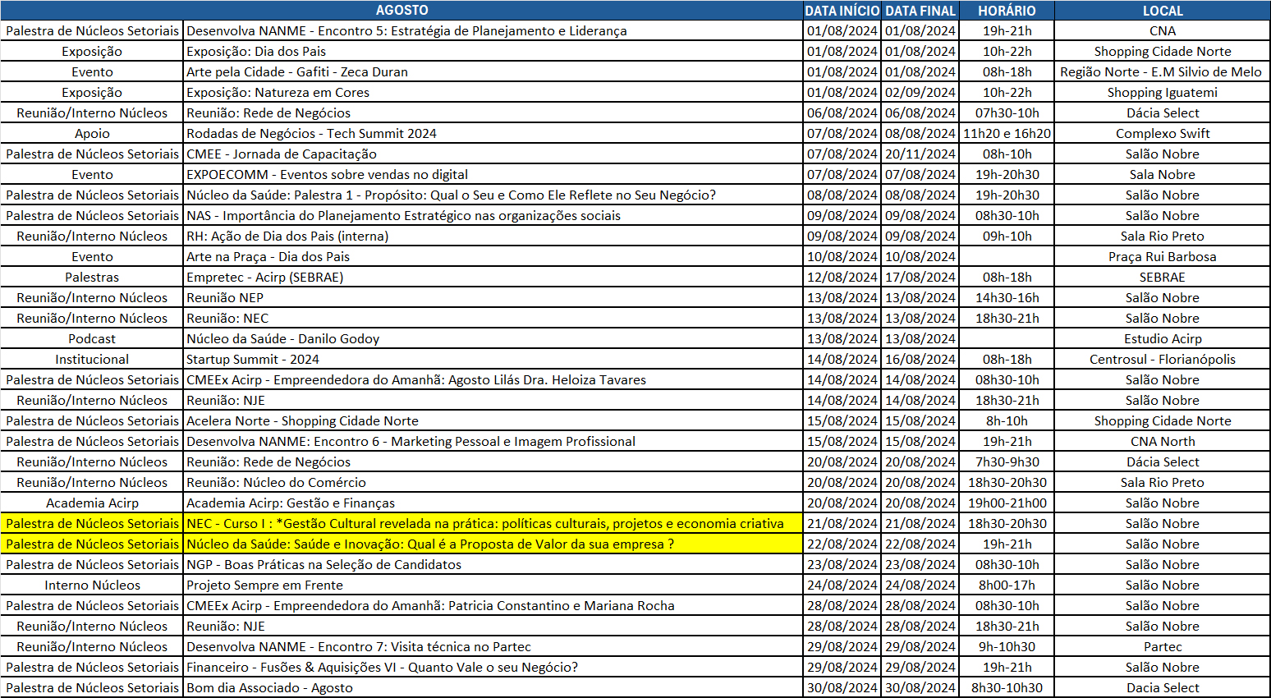This screenshot has height=698, width=1271.
Task: Click 'Exposição: Natureza em Cores' cell
Action: pos(493,92)
